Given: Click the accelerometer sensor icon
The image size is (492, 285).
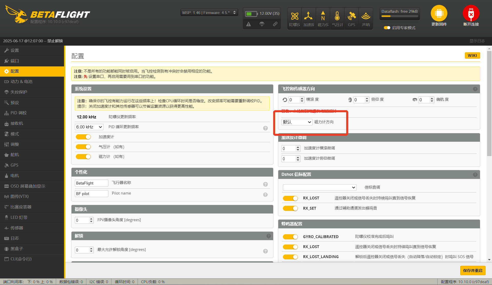Looking at the screenshot, I should coord(308,16).
